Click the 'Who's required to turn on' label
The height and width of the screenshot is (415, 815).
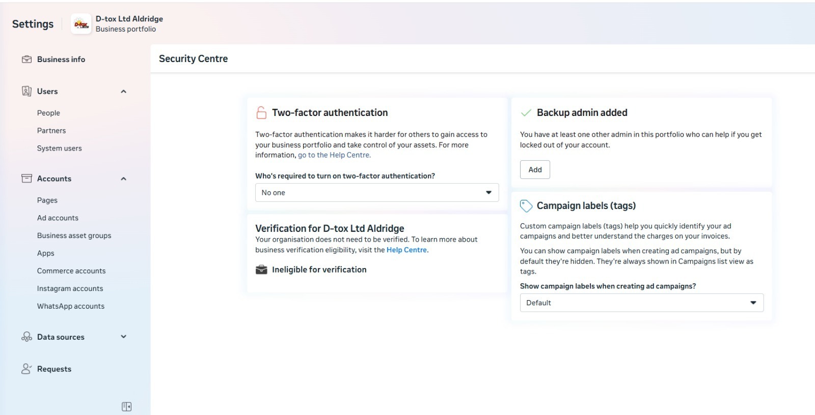345,176
